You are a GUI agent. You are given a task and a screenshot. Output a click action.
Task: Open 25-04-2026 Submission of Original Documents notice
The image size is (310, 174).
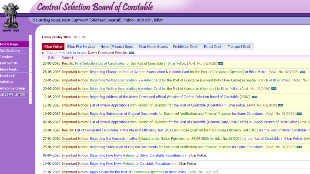click(x=177, y=147)
